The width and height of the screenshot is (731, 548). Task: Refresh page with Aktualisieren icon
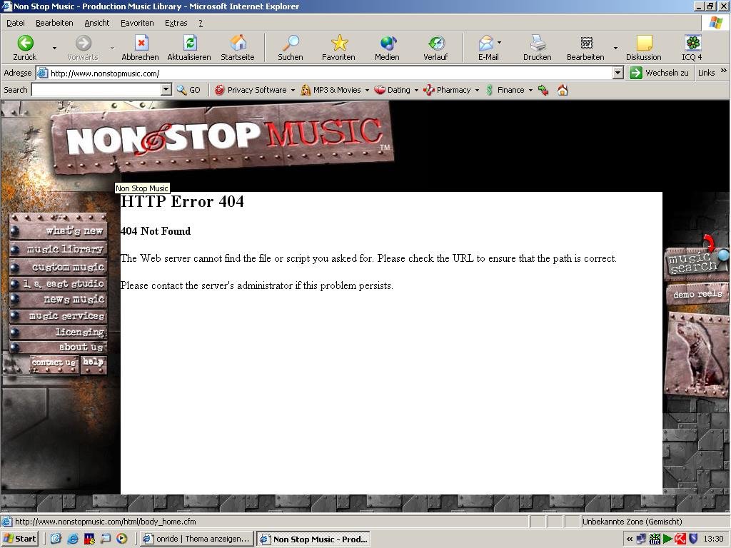pyautogui.click(x=189, y=44)
